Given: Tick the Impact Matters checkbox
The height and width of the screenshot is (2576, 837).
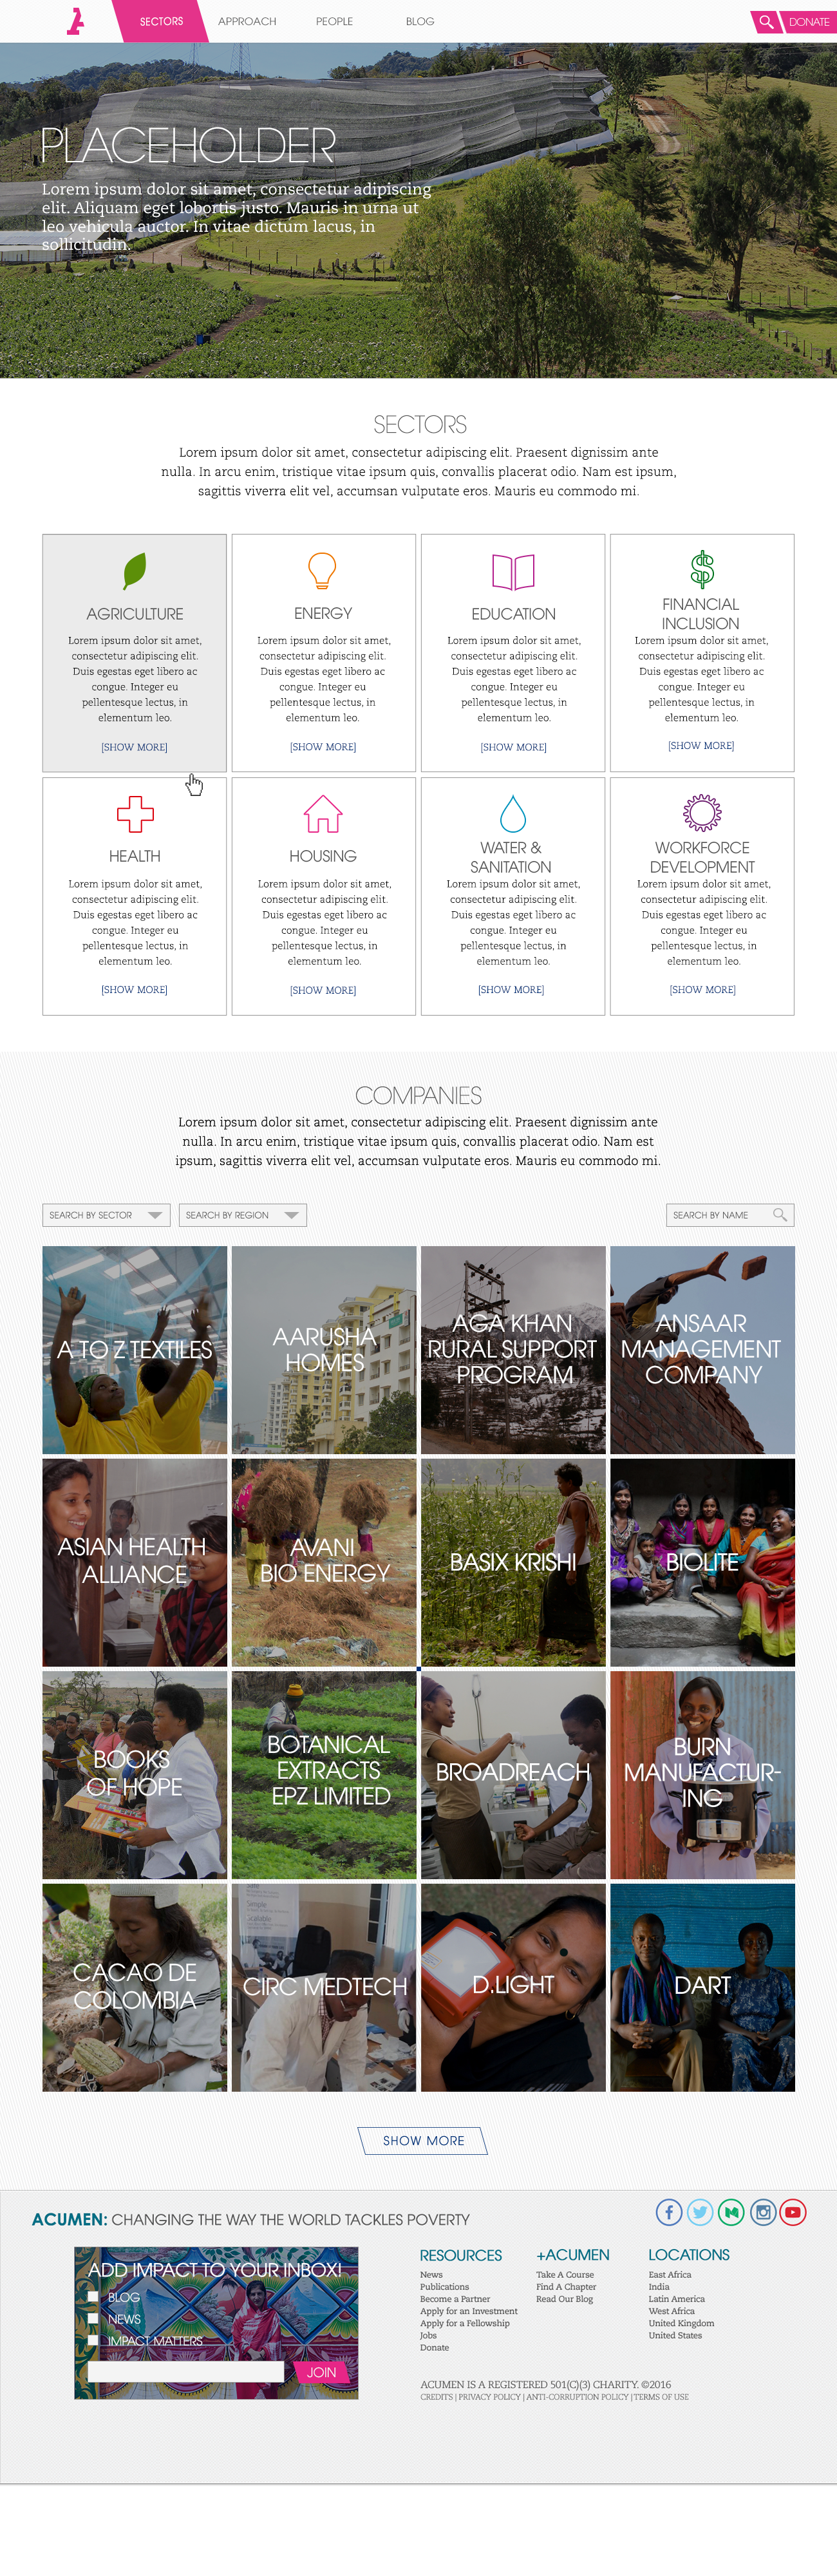Looking at the screenshot, I should 93,2340.
